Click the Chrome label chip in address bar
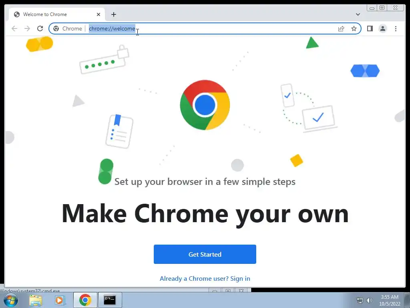410x308 pixels. point(72,28)
